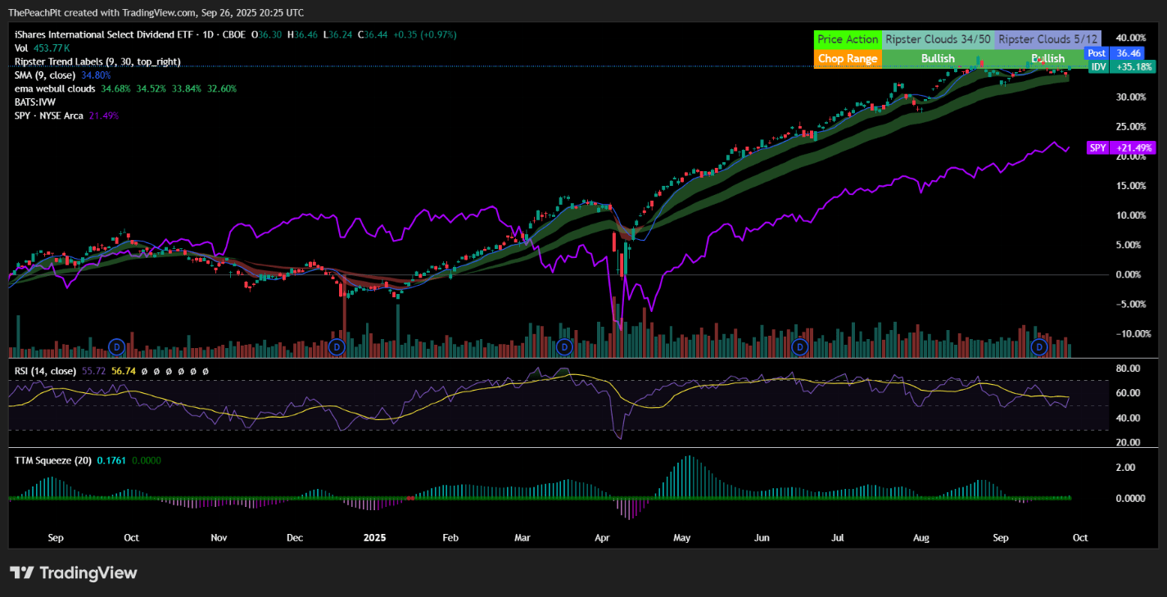The width and height of the screenshot is (1167, 597).
Task: Click the Vol indicator legend
Action: [x=21, y=48]
